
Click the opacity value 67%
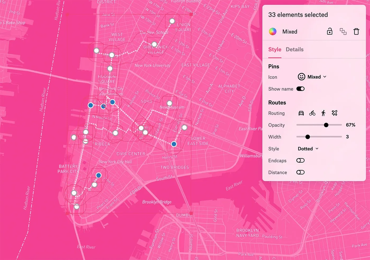351,125
